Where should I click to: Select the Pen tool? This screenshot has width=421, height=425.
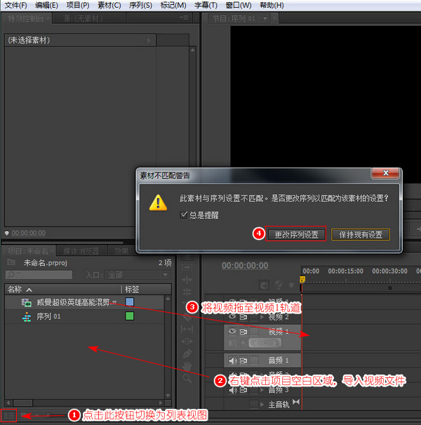[x=187, y=353]
